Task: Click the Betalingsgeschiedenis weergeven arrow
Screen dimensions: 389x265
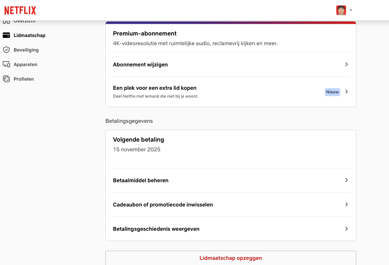Action: pos(346,229)
